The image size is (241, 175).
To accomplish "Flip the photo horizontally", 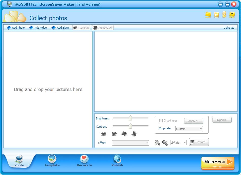I will coord(124,134).
